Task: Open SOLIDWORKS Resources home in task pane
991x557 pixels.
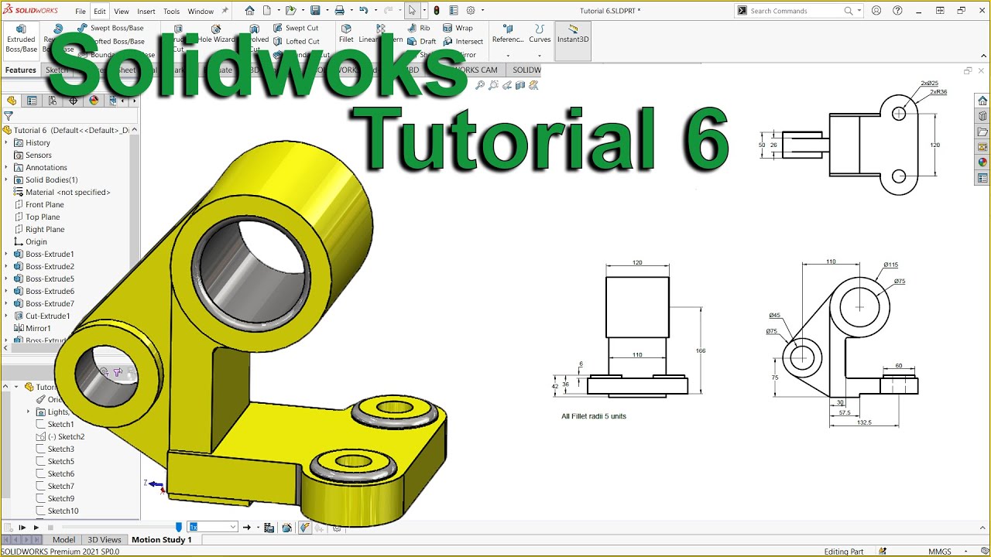Action: click(x=982, y=101)
